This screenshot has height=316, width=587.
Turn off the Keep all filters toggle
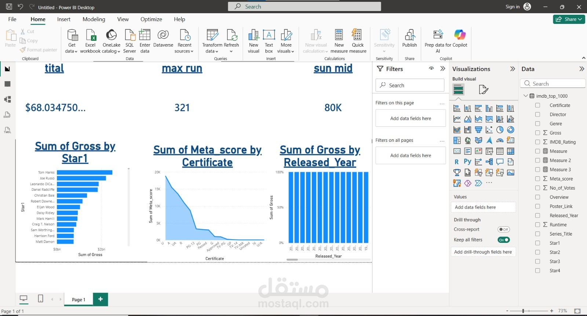[504, 240]
